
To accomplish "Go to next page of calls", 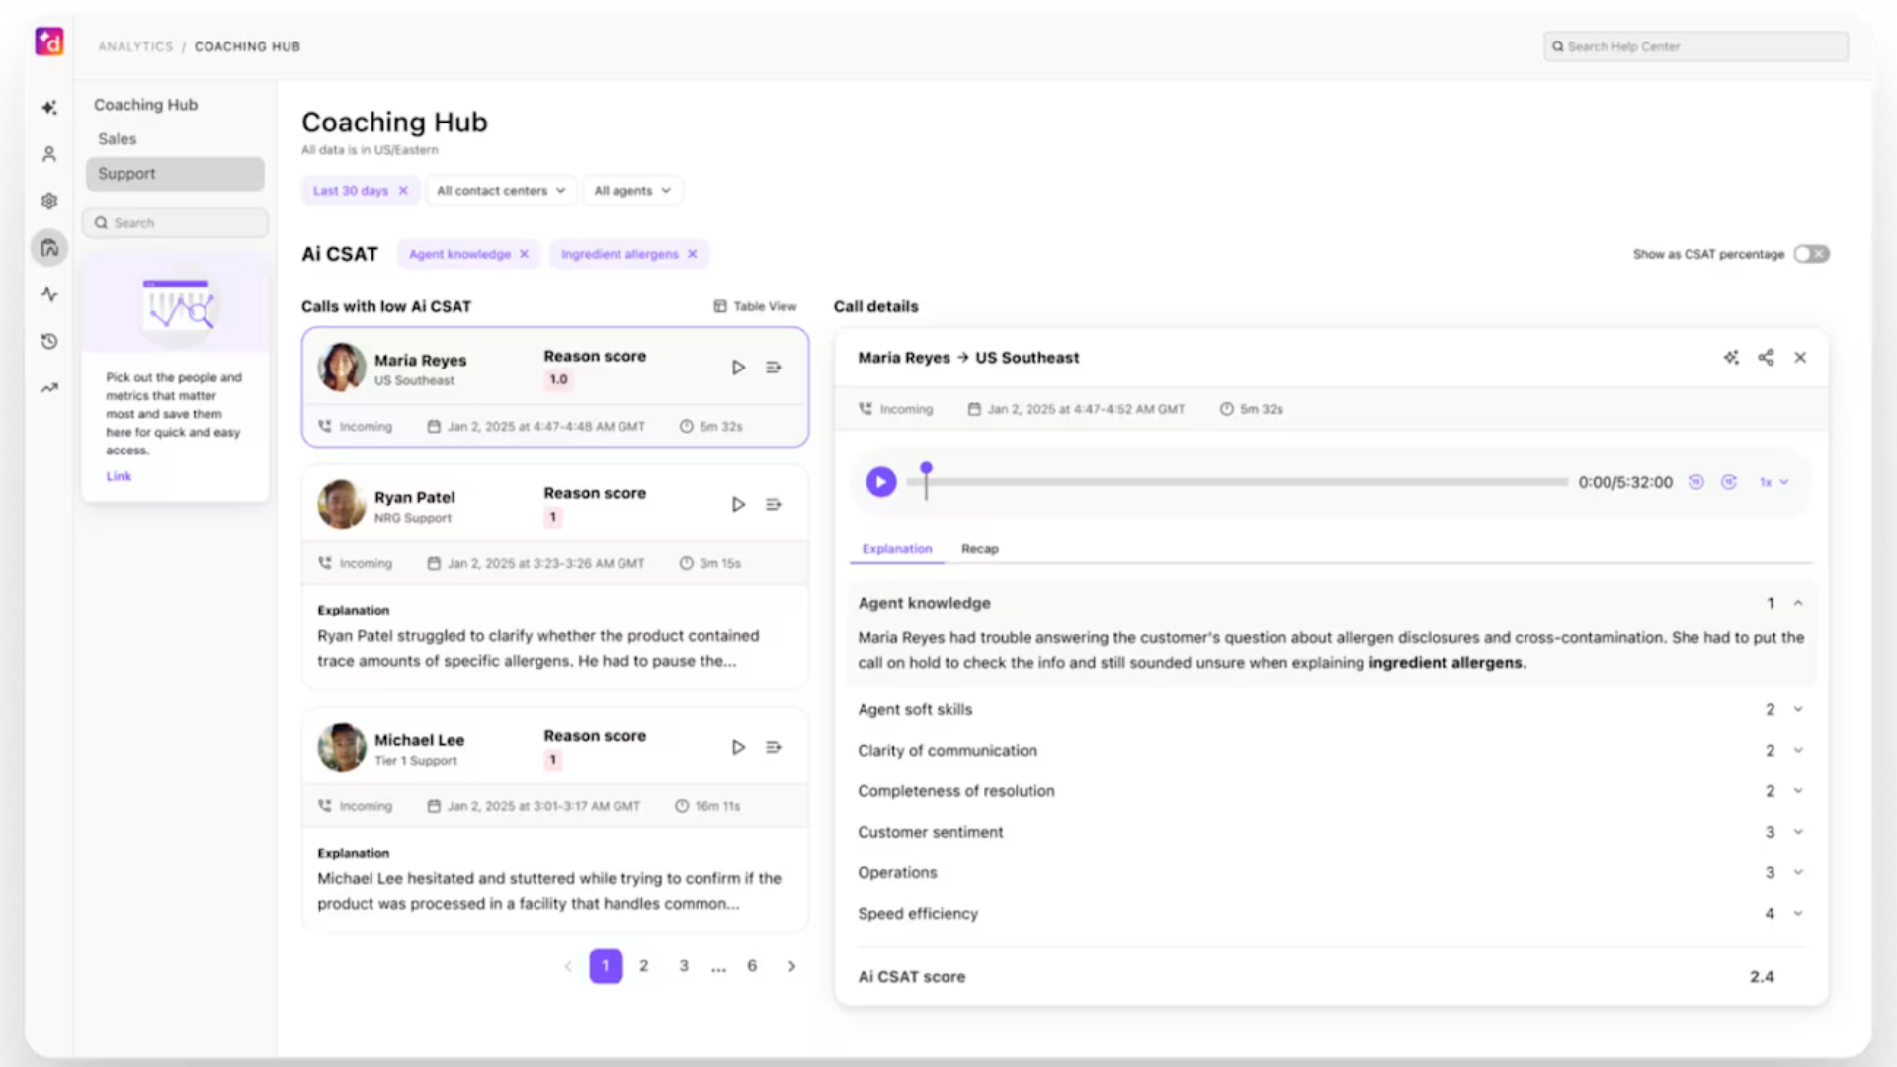I will 791,966.
